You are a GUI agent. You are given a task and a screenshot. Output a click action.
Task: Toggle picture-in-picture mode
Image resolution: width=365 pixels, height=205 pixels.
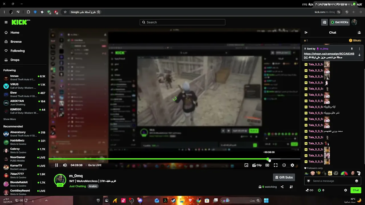point(246,165)
